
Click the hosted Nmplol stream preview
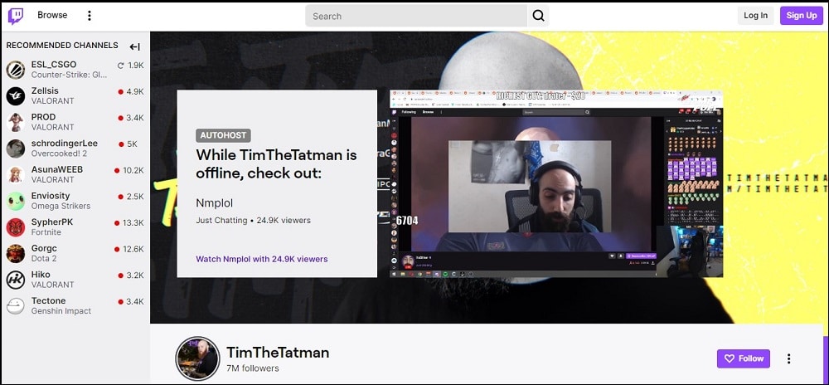555,183
